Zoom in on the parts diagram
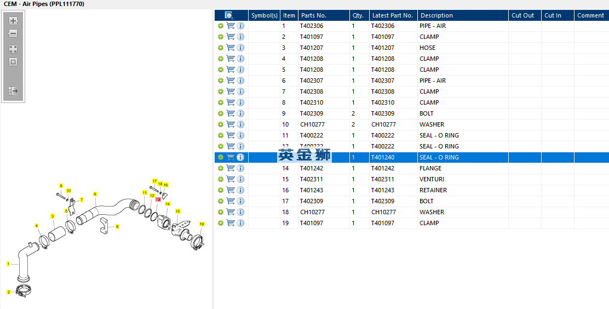The image size is (609, 309). [13, 21]
